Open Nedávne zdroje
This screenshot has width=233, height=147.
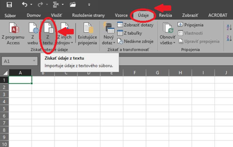135,41
